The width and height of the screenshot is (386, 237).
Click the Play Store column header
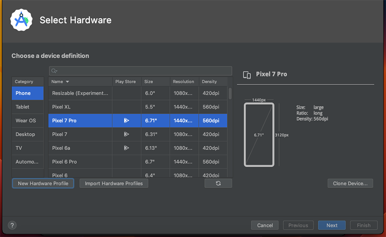[127, 81]
